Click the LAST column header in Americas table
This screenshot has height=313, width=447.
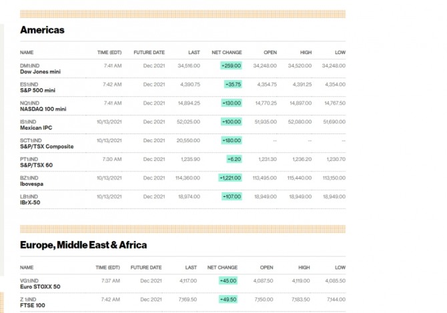[x=194, y=52]
